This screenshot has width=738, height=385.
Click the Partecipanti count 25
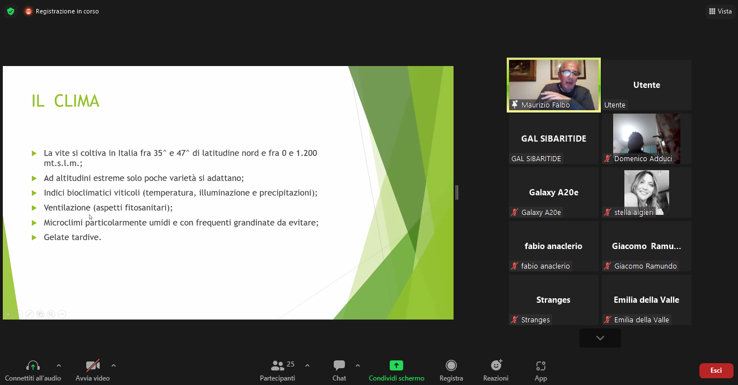click(291, 364)
